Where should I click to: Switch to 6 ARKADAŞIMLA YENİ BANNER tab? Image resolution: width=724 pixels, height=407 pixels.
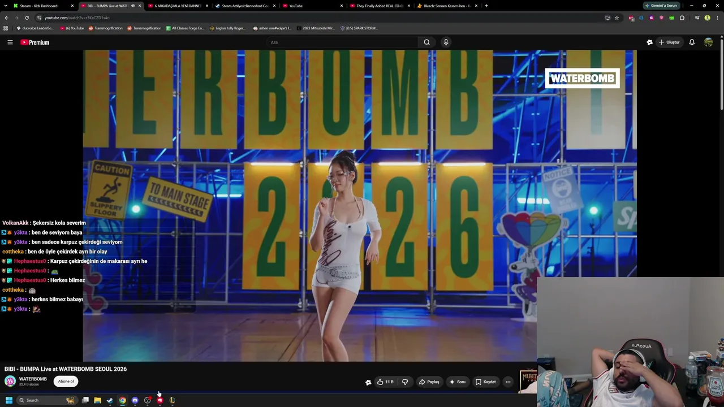[x=178, y=6]
